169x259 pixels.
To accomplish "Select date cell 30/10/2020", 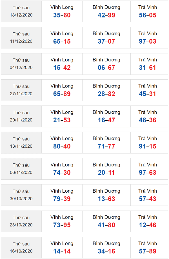I will (21, 195).
